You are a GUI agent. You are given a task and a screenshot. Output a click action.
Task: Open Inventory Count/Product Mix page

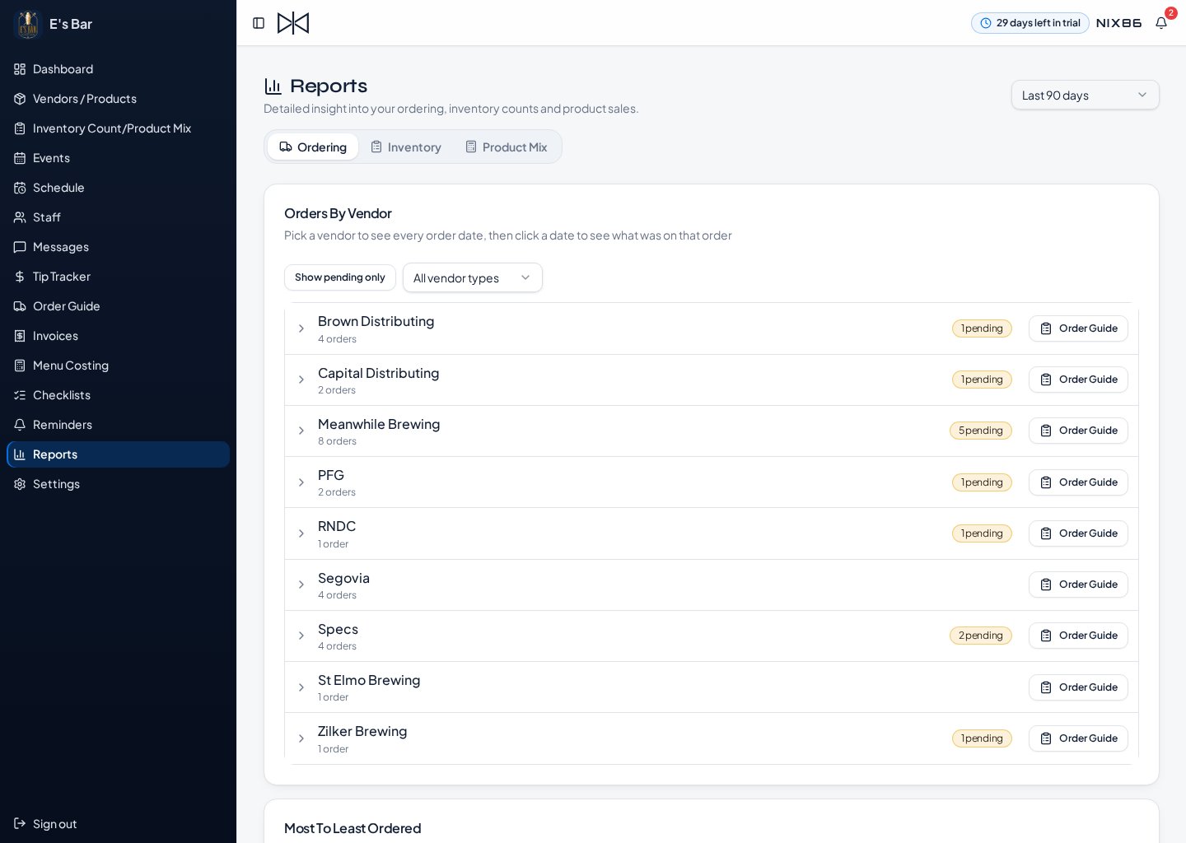pos(118,128)
